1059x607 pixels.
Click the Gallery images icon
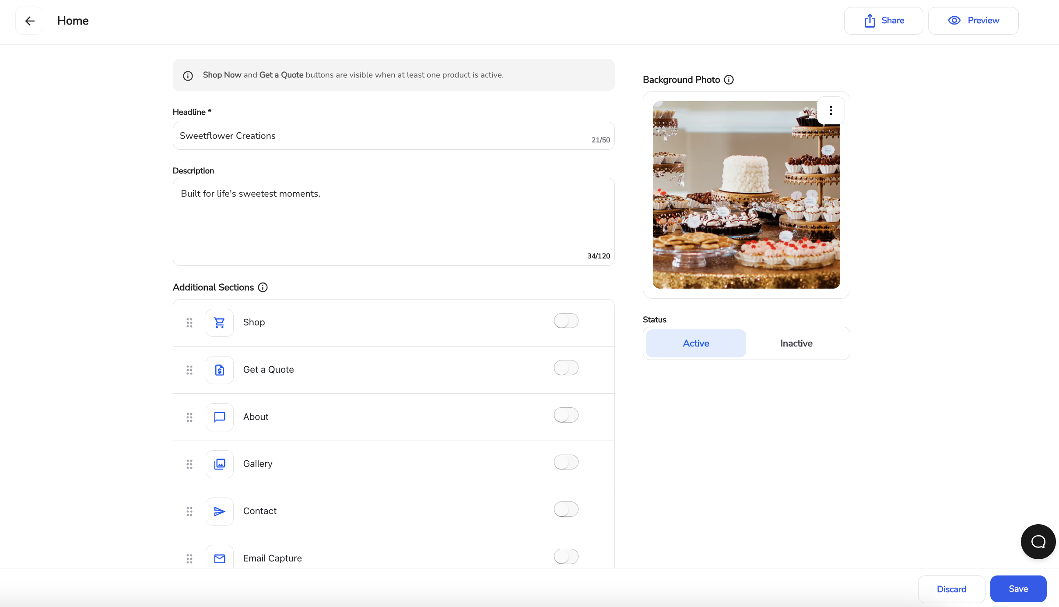[219, 464]
